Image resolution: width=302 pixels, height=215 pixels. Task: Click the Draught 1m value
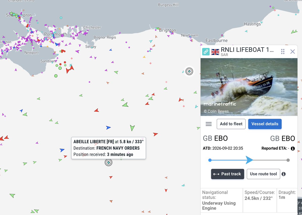tap(282, 198)
